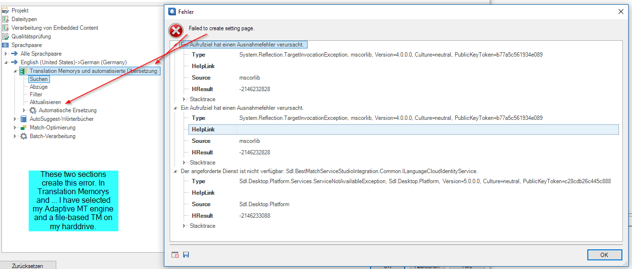Image resolution: width=632 pixels, height=269 pixels.
Task: Click the second exception's Source label
Action: click(x=201, y=141)
